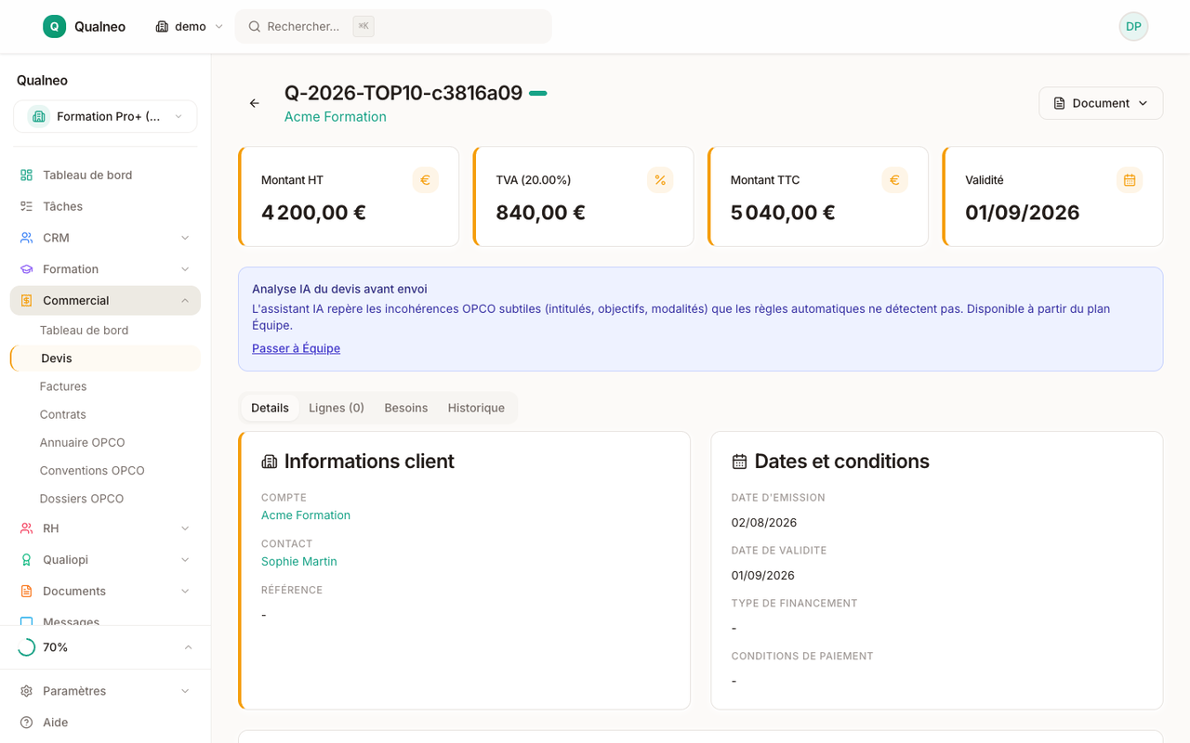Click the 02/08/2026 emission date
The image size is (1190, 743).
point(764,523)
